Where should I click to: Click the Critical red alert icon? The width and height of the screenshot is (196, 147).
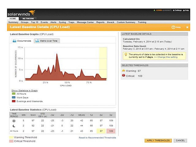pos(123,75)
